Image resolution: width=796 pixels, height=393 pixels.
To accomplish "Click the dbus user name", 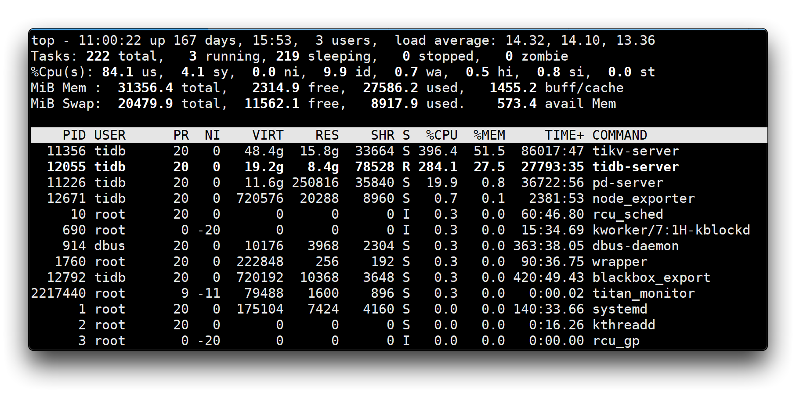I will [110, 246].
